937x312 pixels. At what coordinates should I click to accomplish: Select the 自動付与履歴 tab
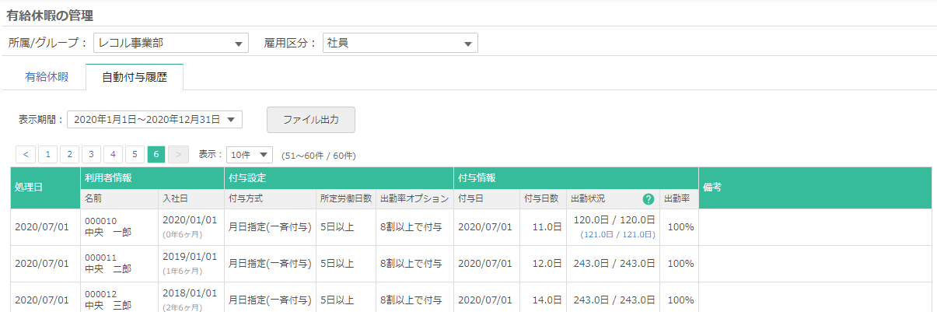point(135,77)
